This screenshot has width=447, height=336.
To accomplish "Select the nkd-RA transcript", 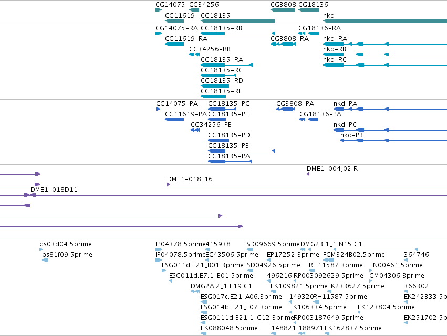I will (385, 44).
